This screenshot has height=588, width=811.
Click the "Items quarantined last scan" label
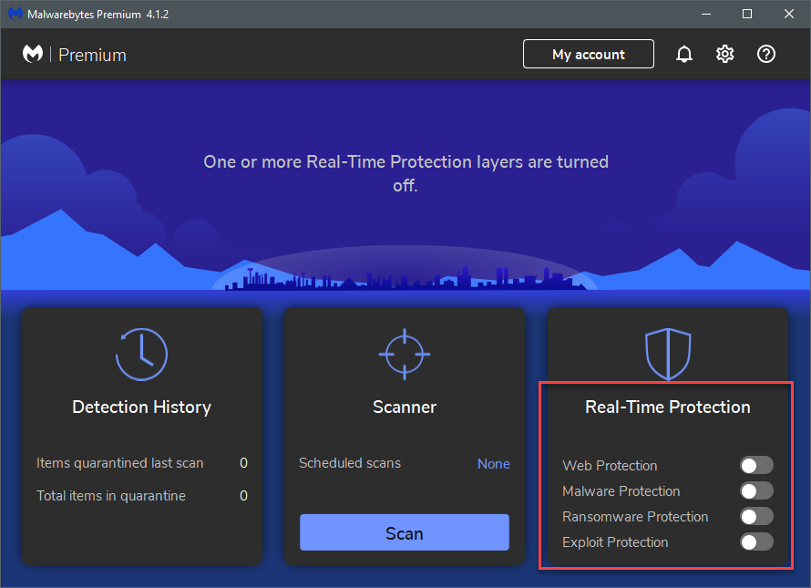pos(120,463)
